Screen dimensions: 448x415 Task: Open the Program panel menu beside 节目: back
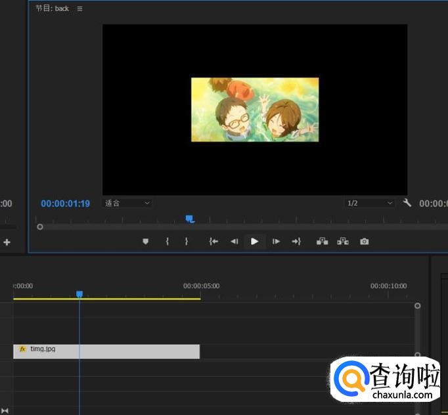[x=80, y=9]
